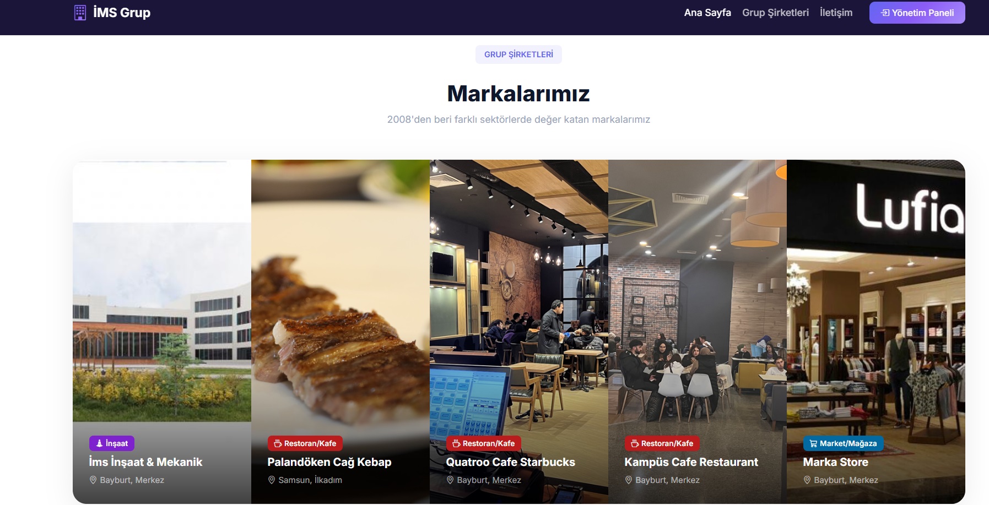The image size is (989, 505).
Task: Open the İletişim navigation link
Action: [836, 13]
